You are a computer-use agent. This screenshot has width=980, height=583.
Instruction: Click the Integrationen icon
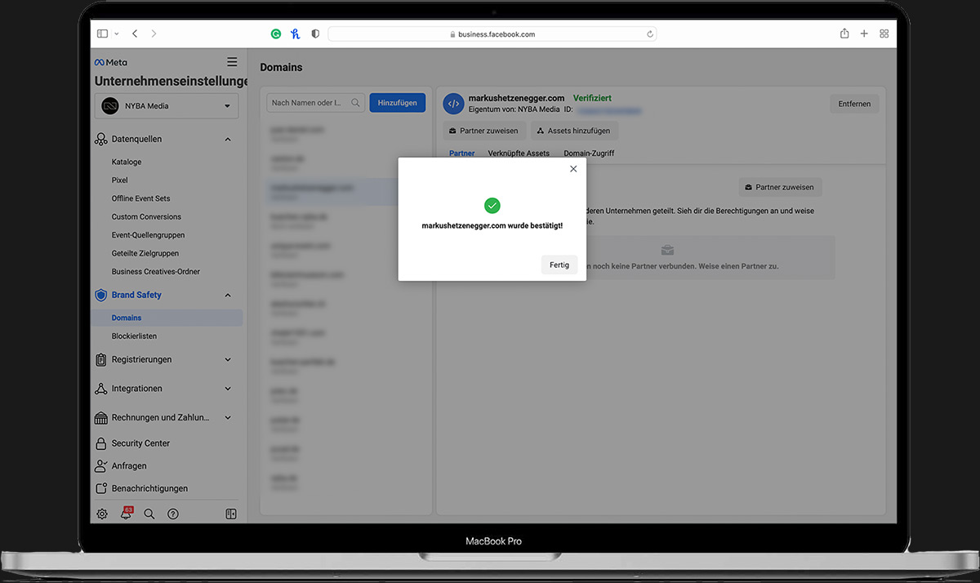[x=101, y=389]
